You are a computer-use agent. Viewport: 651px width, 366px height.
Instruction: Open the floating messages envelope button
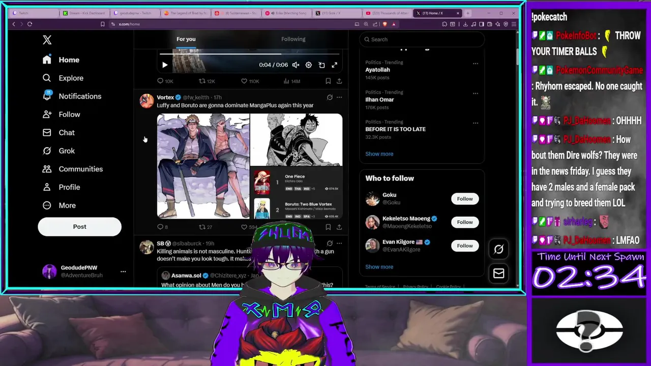pyautogui.click(x=498, y=273)
